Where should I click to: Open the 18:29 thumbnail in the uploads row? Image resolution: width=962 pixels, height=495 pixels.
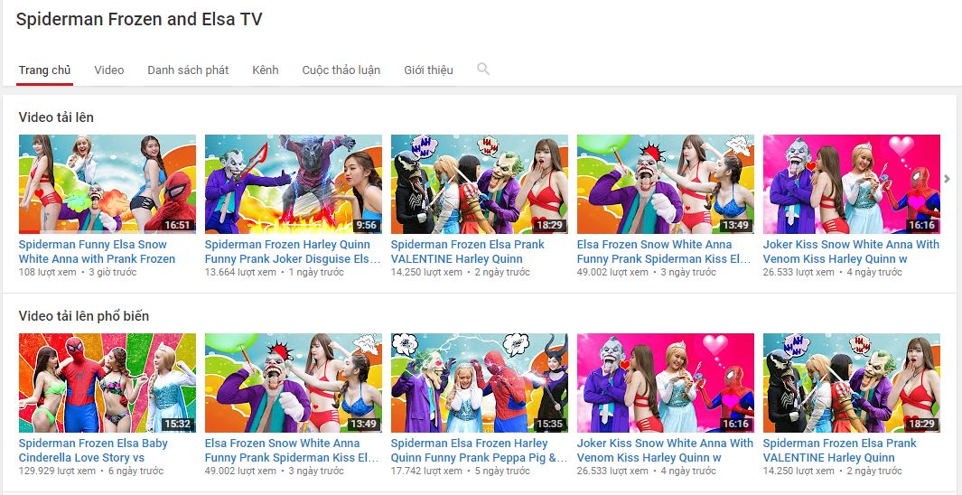(480, 184)
